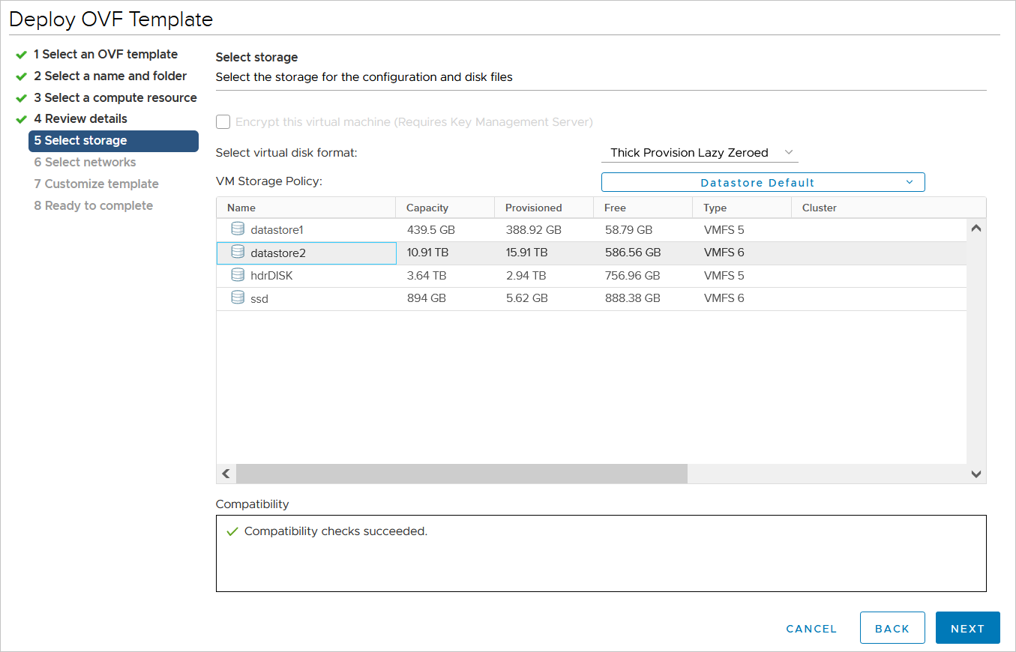Click the datastore2 disk icon
Viewport: 1016px width, 652px height.
click(x=238, y=253)
